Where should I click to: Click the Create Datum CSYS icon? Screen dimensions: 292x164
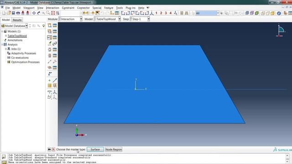point(55,92)
